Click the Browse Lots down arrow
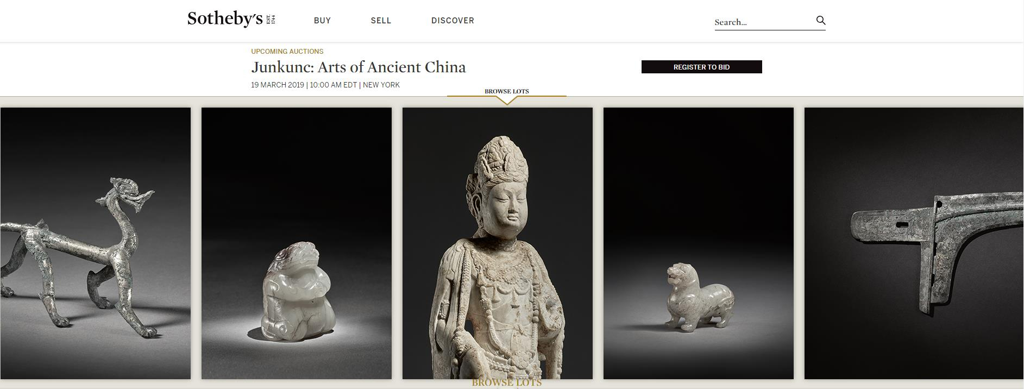1024x389 pixels. click(x=506, y=101)
